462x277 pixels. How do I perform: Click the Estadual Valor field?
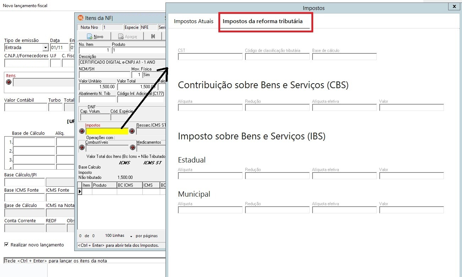pyautogui.click(x=412, y=176)
